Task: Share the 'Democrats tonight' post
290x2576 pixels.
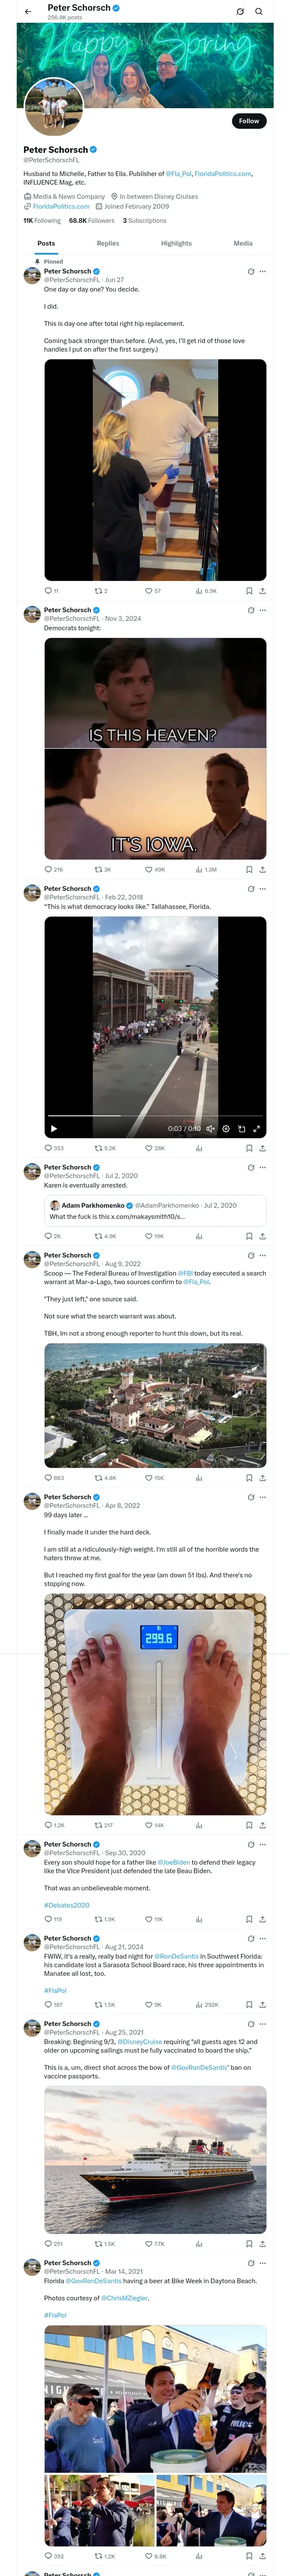Action: click(x=262, y=869)
